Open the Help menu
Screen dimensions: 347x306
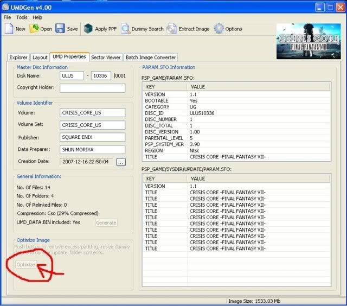[37, 17]
